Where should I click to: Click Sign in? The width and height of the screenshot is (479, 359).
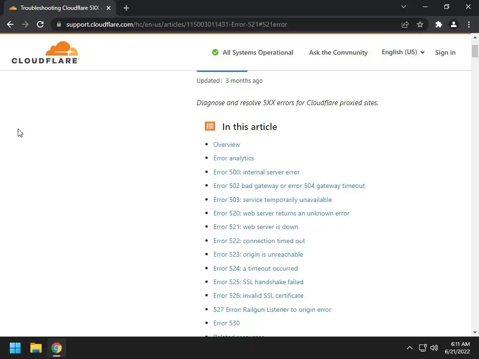pyautogui.click(x=445, y=52)
